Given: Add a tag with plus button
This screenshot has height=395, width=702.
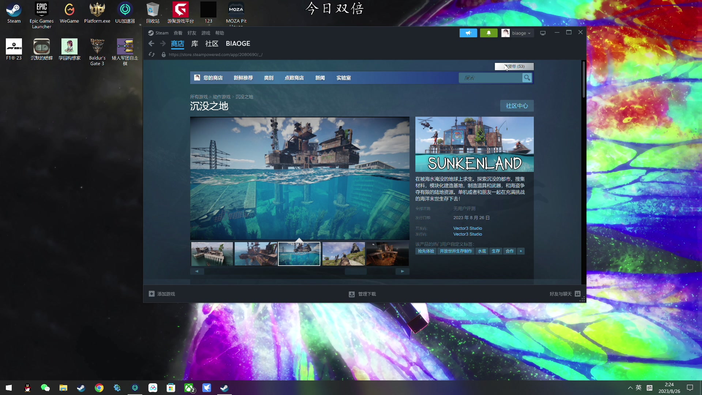Looking at the screenshot, I should [521, 251].
